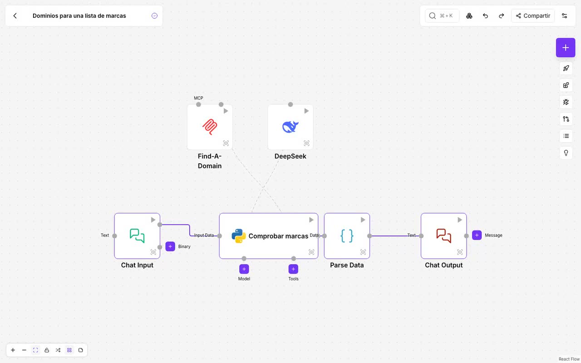The width and height of the screenshot is (581, 363).
Task: Go back using the left arrow
Action: click(15, 16)
